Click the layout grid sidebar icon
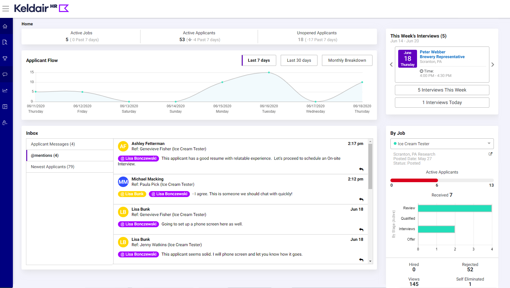This screenshot has width=510, height=288. [5, 107]
